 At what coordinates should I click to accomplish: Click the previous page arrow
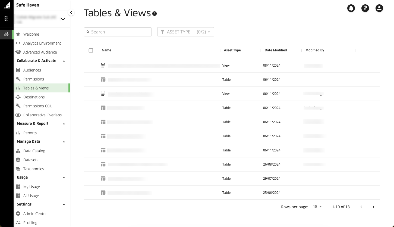click(x=361, y=207)
